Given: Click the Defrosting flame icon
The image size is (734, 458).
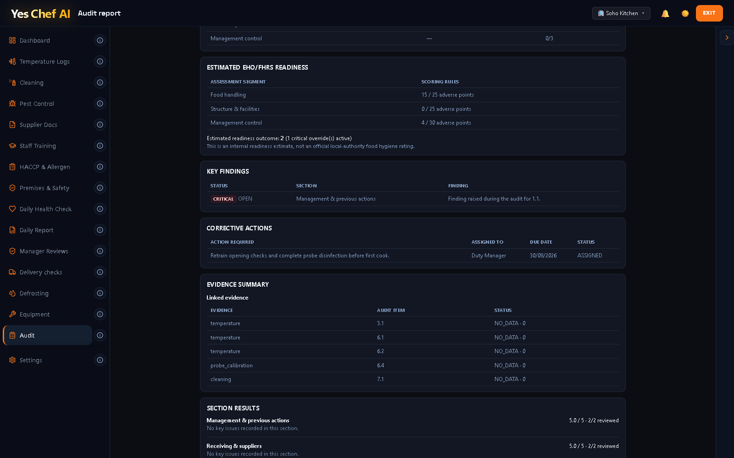Looking at the screenshot, I should click(12, 293).
